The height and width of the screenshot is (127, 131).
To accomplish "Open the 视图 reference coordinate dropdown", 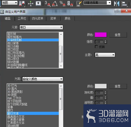I will click(10, 3).
